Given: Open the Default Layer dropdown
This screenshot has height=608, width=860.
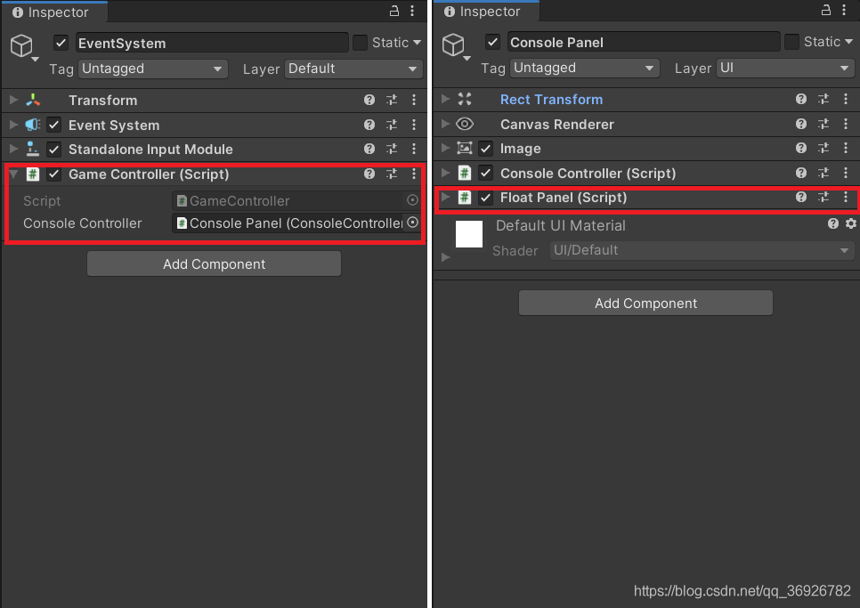Looking at the screenshot, I should (x=353, y=69).
